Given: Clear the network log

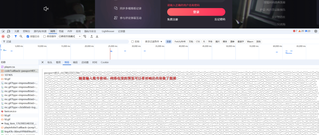Looking at the screenshot, I should (9, 37).
